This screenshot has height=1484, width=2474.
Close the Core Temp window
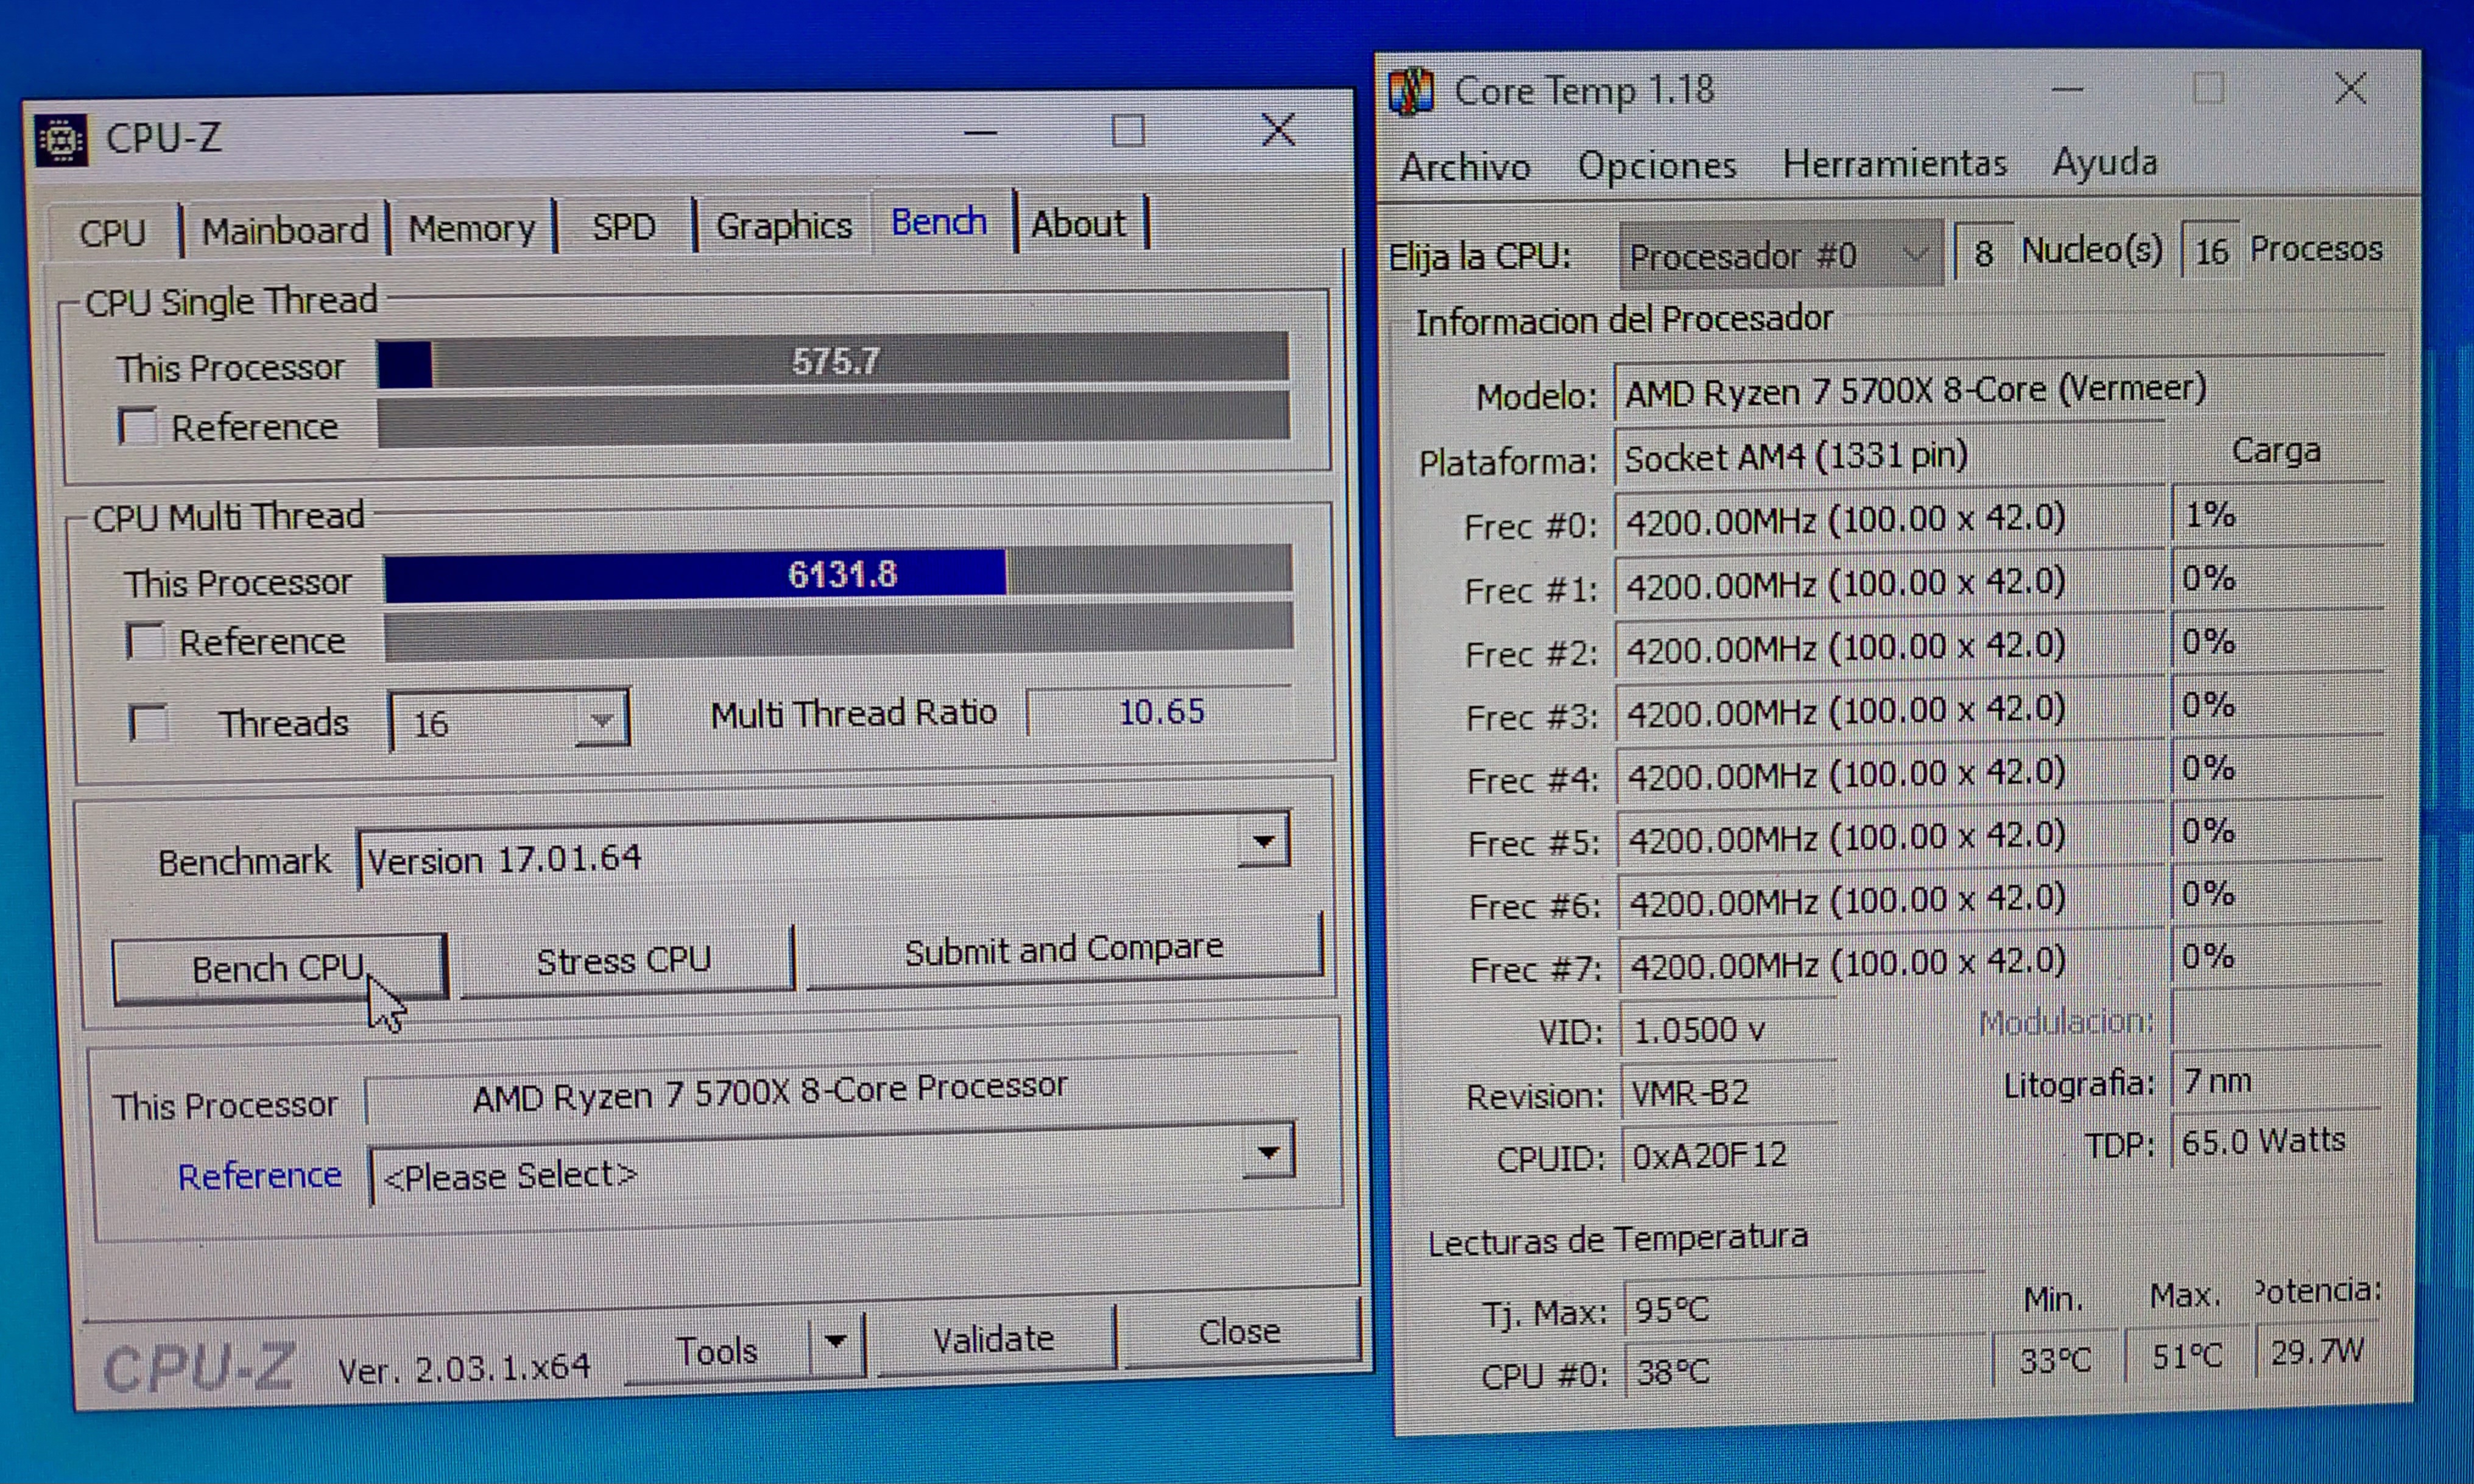pyautogui.click(x=2350, y=88)
